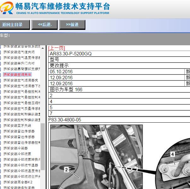Click table row numbered 5

(119, 107)
